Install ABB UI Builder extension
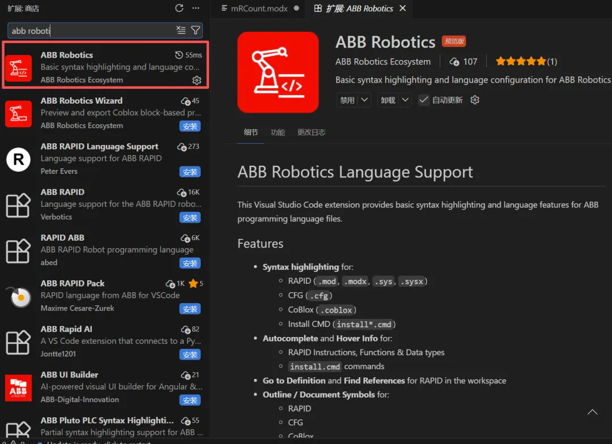 pos(190,400)
